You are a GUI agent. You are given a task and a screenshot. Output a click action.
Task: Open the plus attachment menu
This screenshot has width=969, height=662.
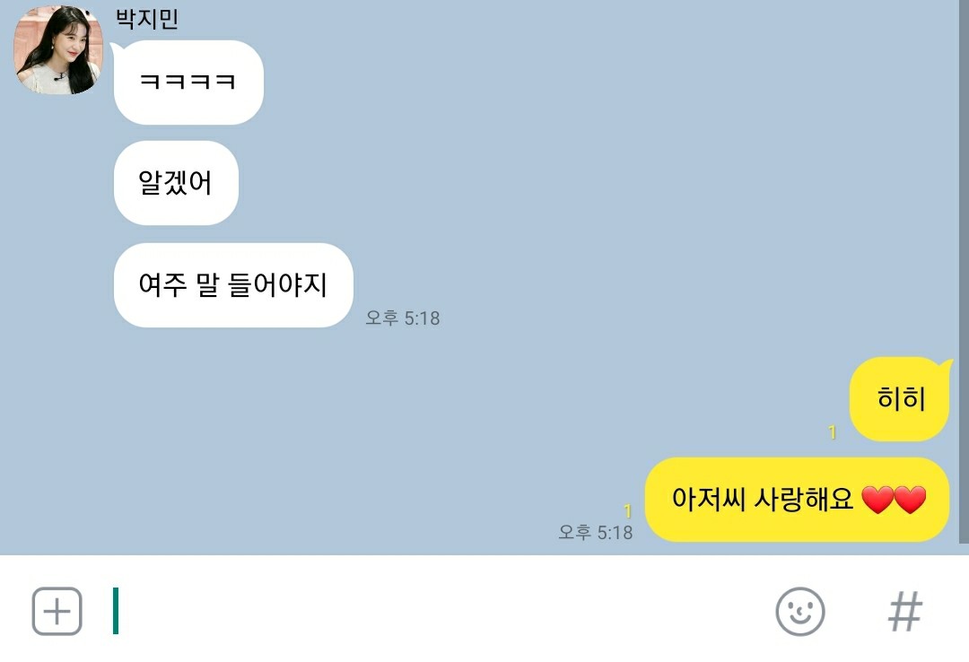(57, 611)
